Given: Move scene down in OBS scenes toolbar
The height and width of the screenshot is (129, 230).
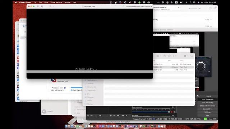Looking at the screenshot, I should 100,115.
